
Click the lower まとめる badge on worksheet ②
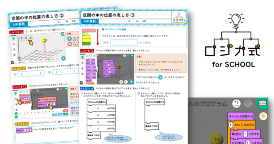(x=22, y=124)
